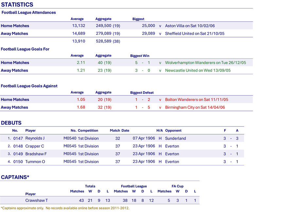The image size is (288, 212).
Task: Select home goals for average 2.11
Action: coord(81,63)
